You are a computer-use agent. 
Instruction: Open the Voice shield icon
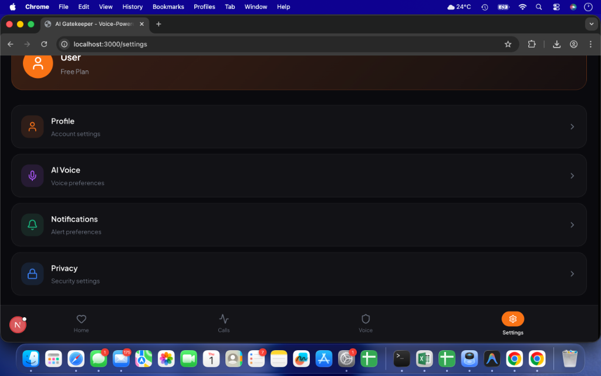[366, 319]
